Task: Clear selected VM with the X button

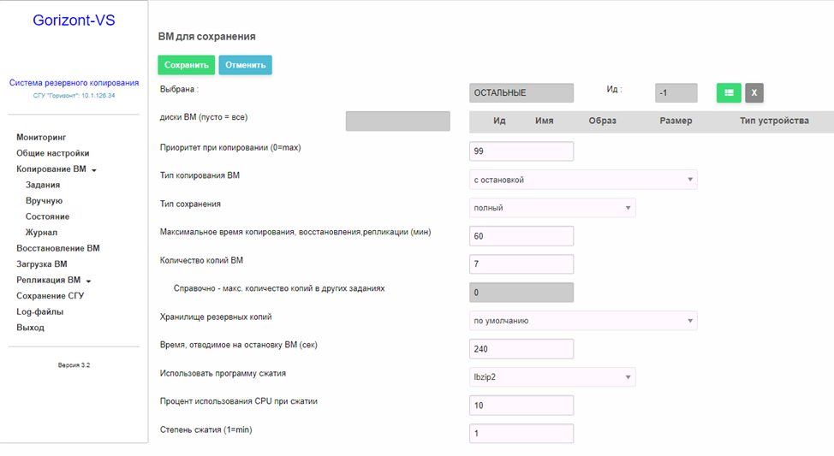Action: pos(754,92)
